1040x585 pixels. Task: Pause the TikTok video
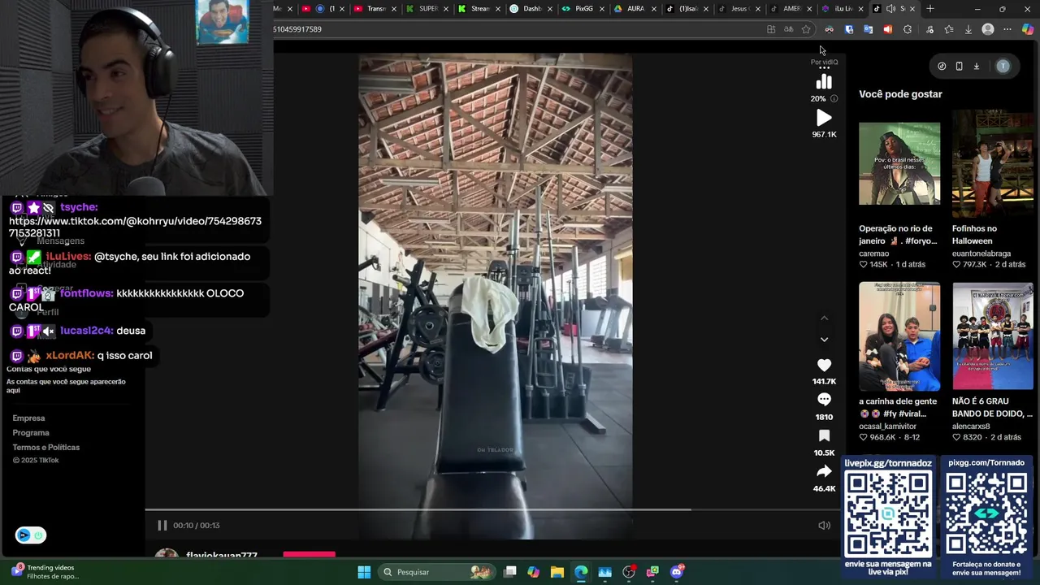coord(162,526)
